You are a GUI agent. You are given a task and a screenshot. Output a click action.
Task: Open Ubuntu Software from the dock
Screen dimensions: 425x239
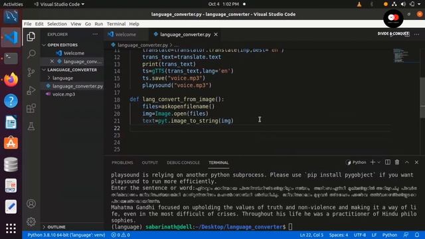11,143
